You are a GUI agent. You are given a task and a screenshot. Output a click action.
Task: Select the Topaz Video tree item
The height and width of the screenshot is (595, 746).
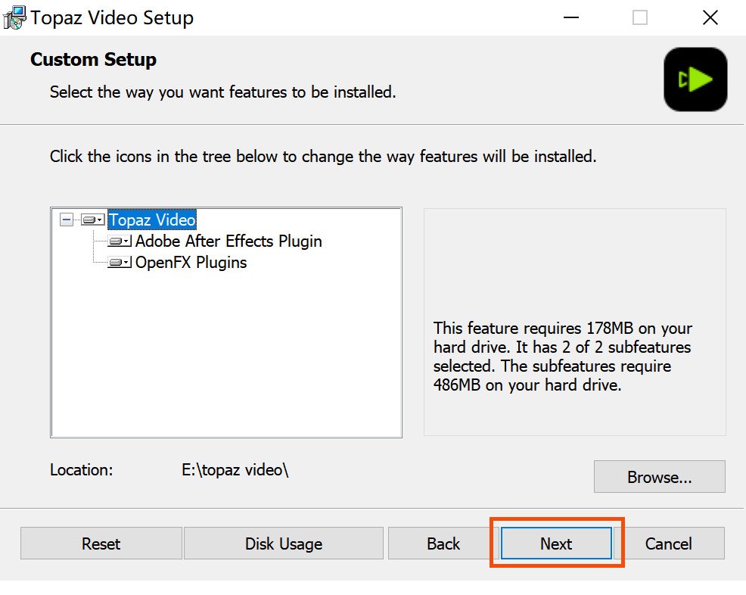click(x=152, y=220)
